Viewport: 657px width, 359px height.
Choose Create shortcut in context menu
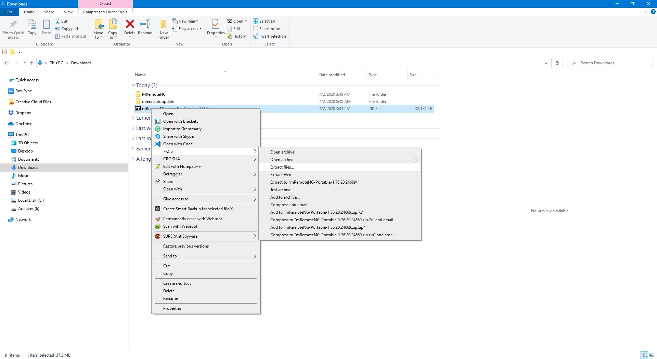pos(205,283)
